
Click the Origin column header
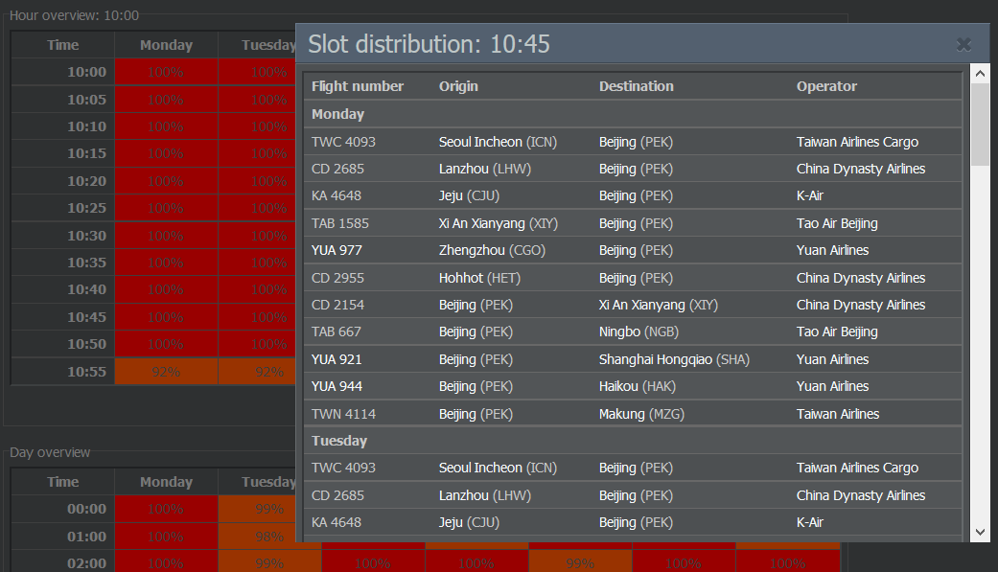pyautogui.click(x=458, y=86)
